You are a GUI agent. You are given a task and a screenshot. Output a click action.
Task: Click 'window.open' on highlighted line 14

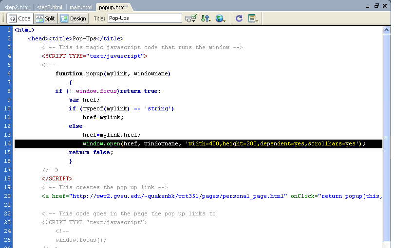pyautogui.click(x=101, y=143)
